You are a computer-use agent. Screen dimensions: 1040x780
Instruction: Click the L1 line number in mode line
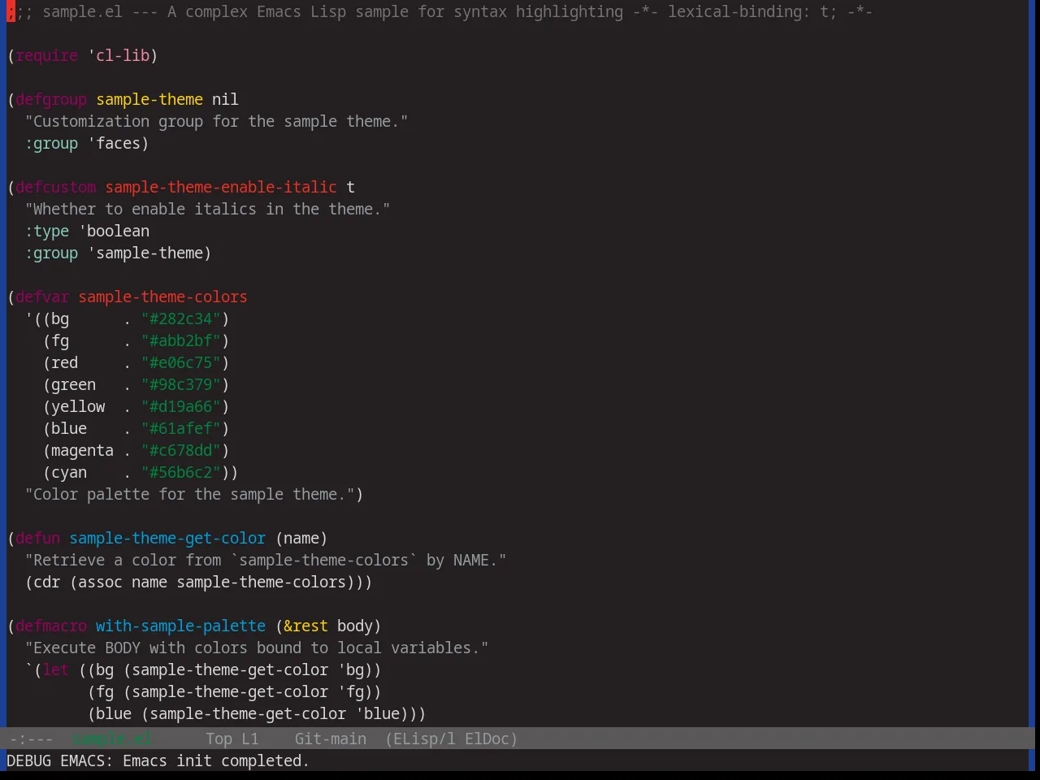pos(249,739)
